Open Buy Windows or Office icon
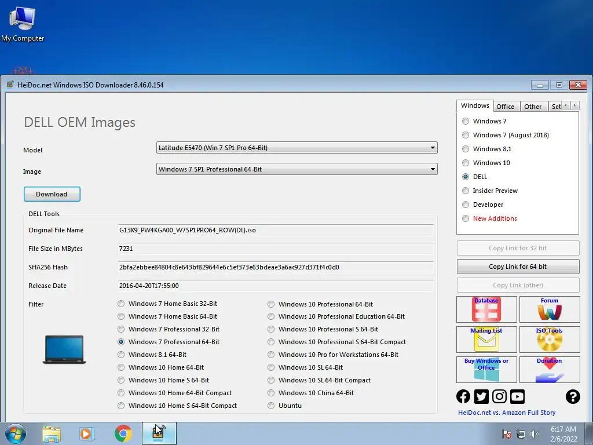Image resolution: width=593 pixels, height=445 pixels. 486,369
